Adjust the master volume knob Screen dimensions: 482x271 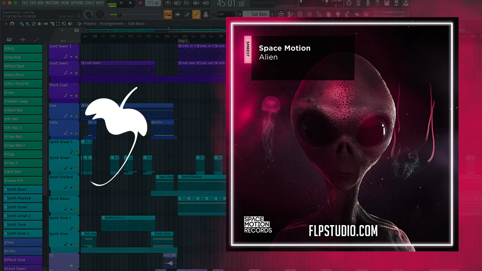click(x=89, y=15)
